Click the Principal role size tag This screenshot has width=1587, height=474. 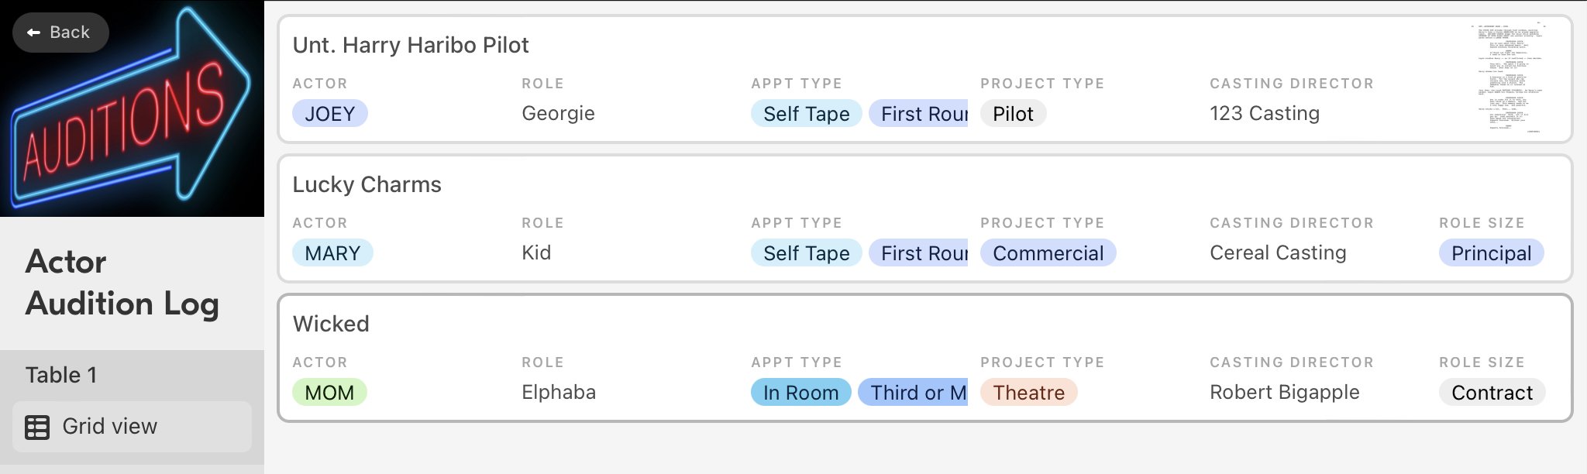pyautogui.click(x=1491, y=253)
